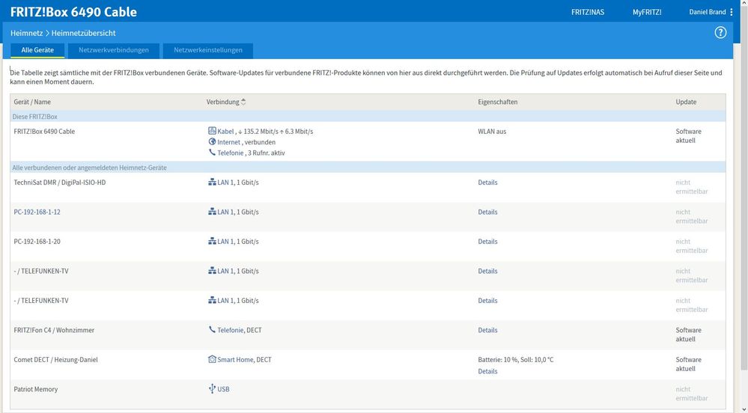Click the PC-192-168-1-12 device name link
Viewport: 748px width, 413px height.
pyautogui.click(x=37, y=212)
